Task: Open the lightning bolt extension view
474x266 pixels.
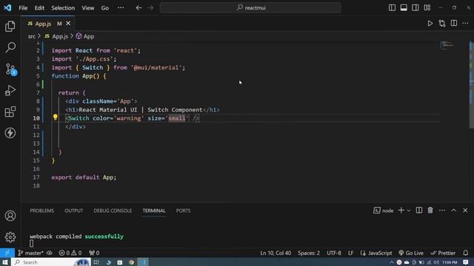Action: coord(10,133)
